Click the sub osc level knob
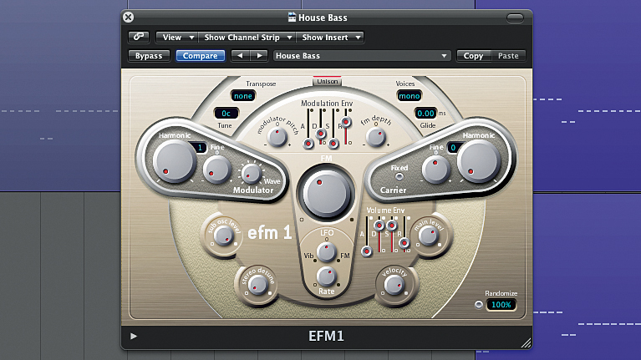 click(224, 236)
